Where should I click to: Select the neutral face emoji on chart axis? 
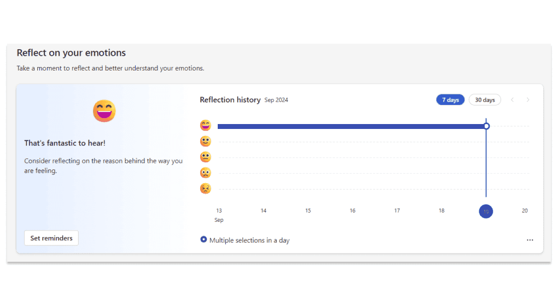[x=206, y=157]
